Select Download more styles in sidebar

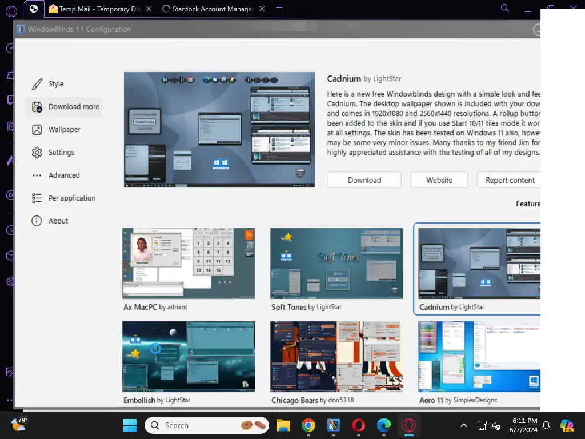point(63,107)
